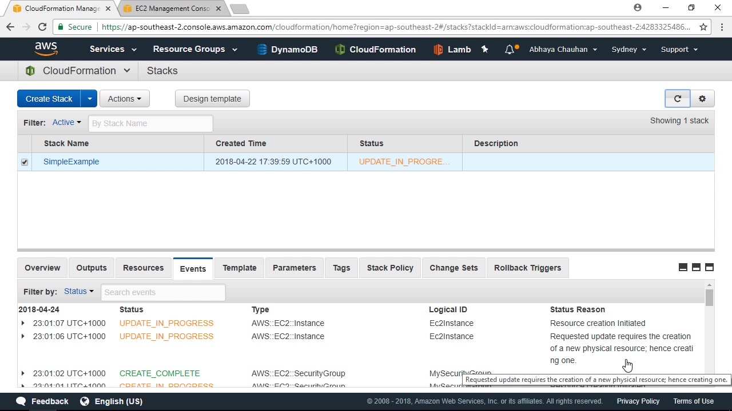Close the EC2 Management Console browser tab
This screenshot has width=732, height=411.
coord(218,9)
